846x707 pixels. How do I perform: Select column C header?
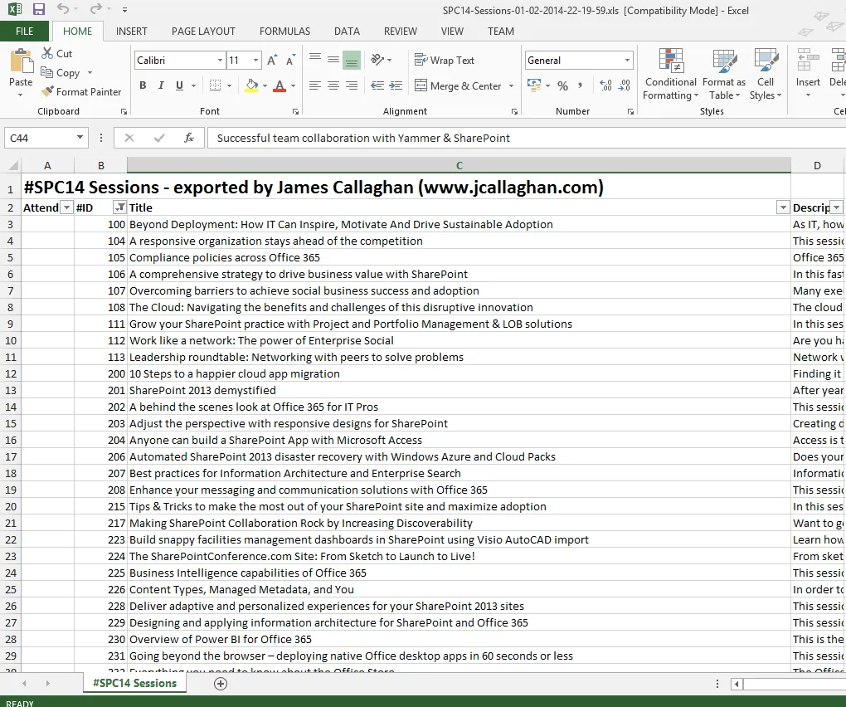[459, 165]
